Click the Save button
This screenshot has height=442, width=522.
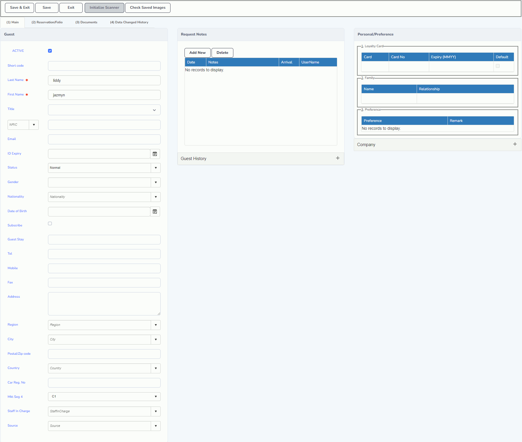coord(47,8)
